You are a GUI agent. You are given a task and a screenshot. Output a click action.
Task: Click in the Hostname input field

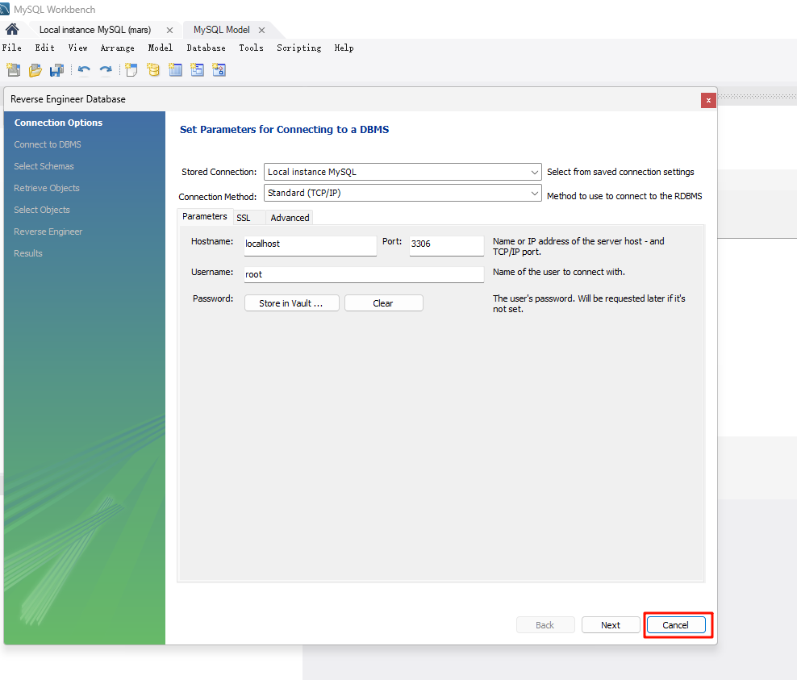[310, 245]
